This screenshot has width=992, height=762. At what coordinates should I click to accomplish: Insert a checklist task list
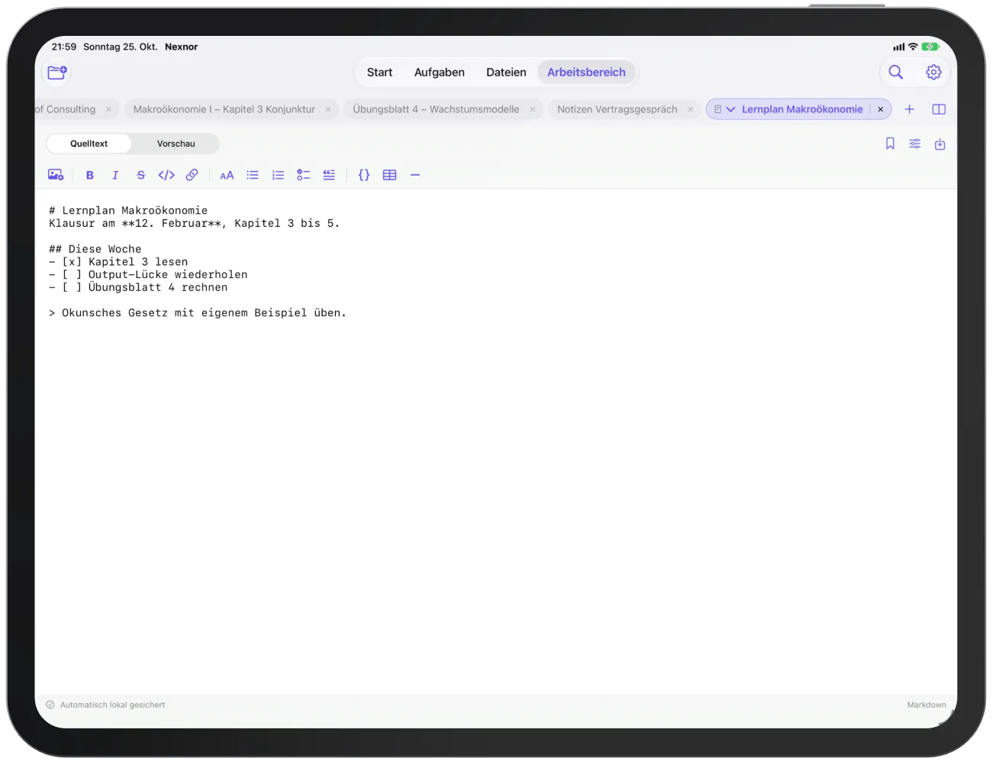click(304, 175)
